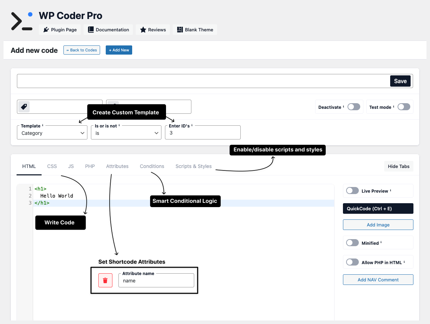430x324 pixels.
Task: Enable the Test mode switch
Action: tap(404, 107)
